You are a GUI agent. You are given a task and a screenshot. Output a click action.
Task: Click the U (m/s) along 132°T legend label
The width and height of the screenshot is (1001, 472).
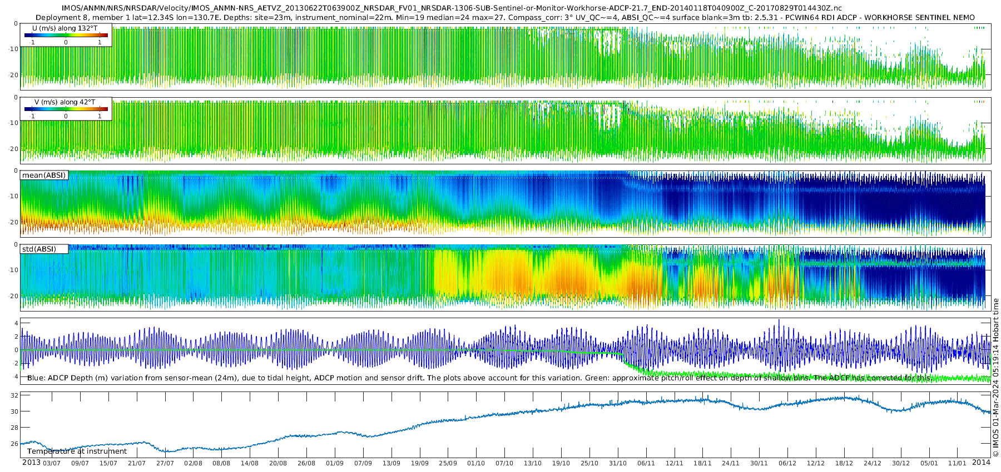65,28
